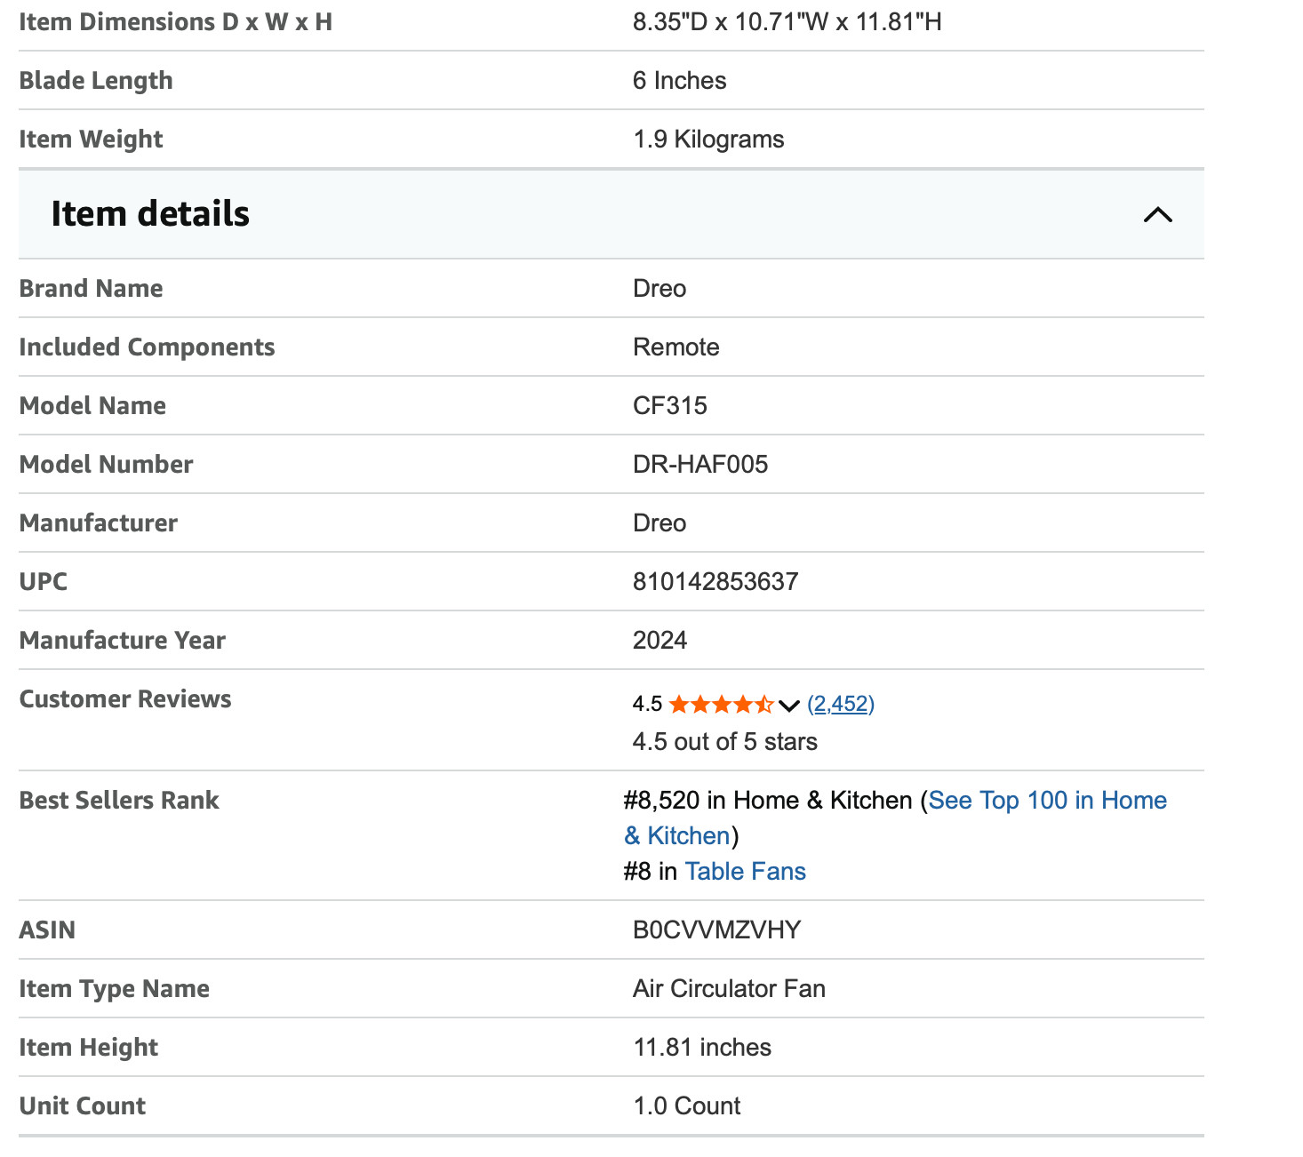Screen dimensions: 1303x1157
Task: Click the '4.5 out of 5 stars' text
Action: pos(724,742)
